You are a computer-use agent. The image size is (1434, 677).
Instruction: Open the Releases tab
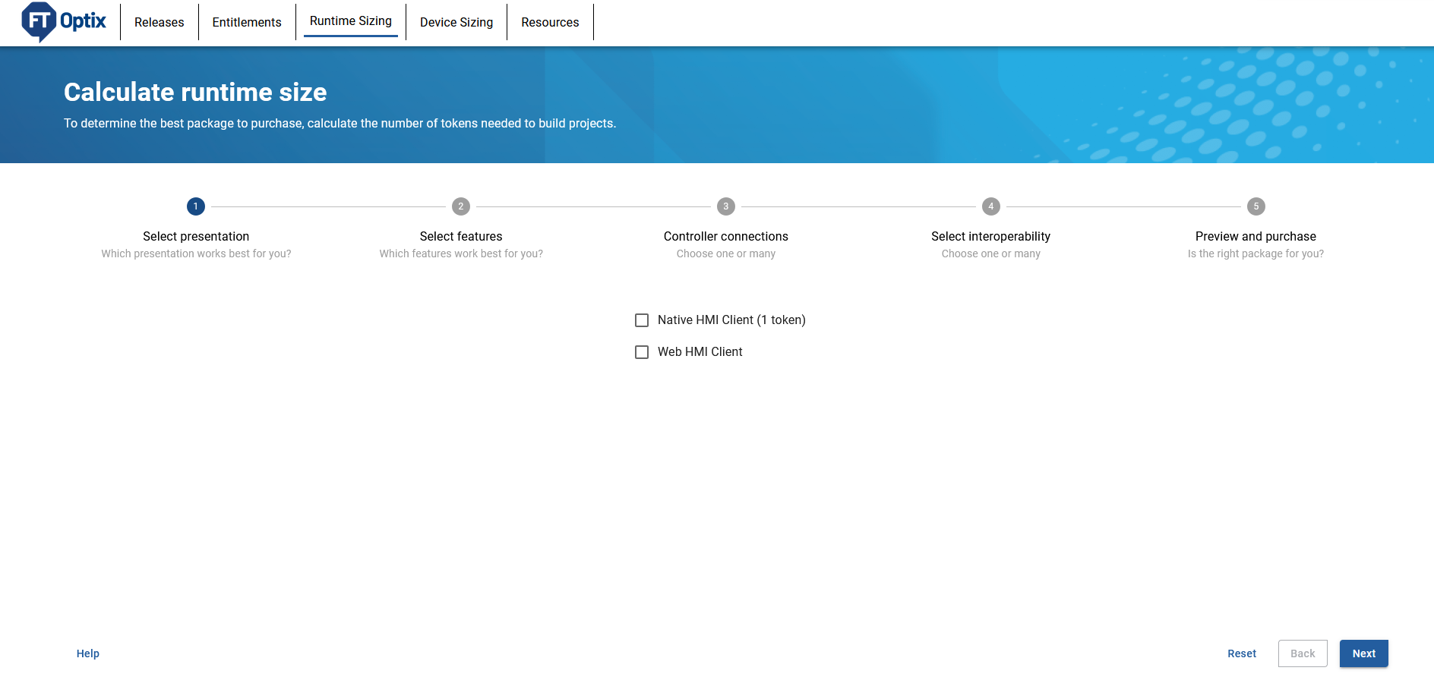pyautogui.click(x=159, y=22)
